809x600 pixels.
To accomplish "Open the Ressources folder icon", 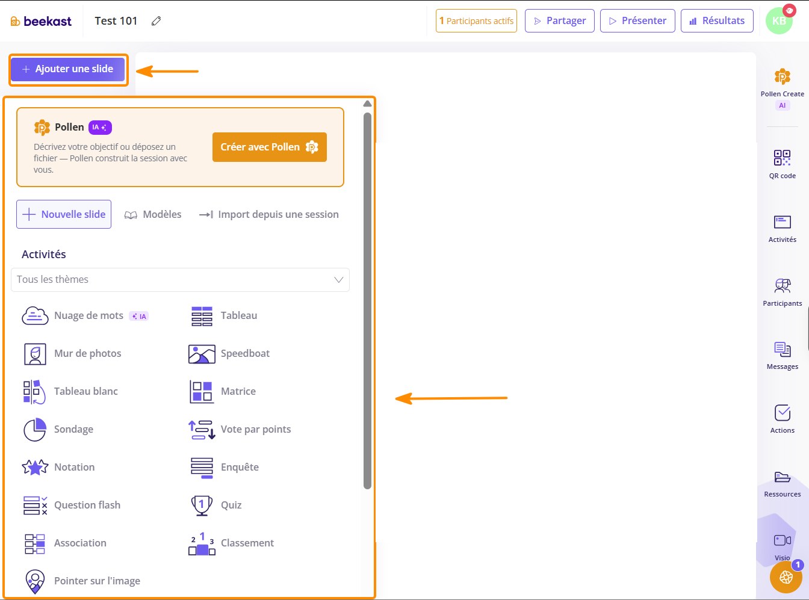I will 782,477.
